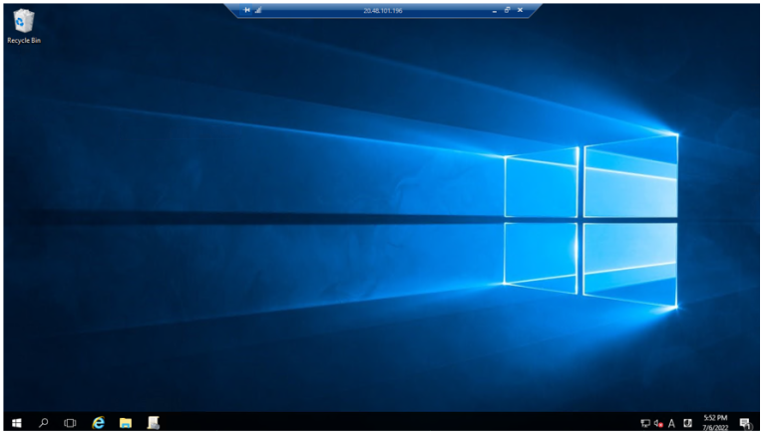Launch Internet Explorer from taskbar

click(98, 423)
